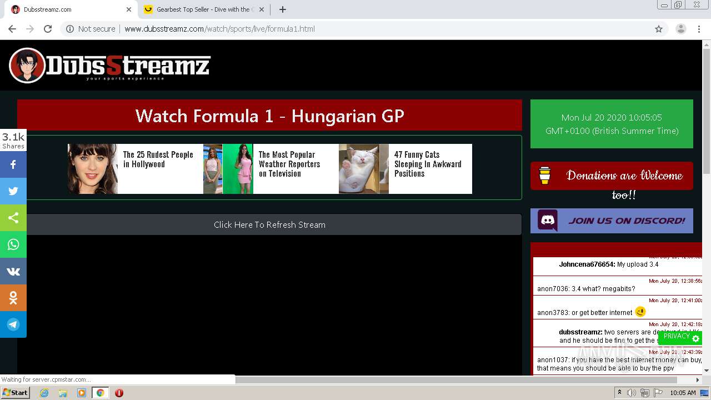Click the sleeping cat ad thumbnail
The height and width of the screenshot is (400, 711).
pos(364,169)
